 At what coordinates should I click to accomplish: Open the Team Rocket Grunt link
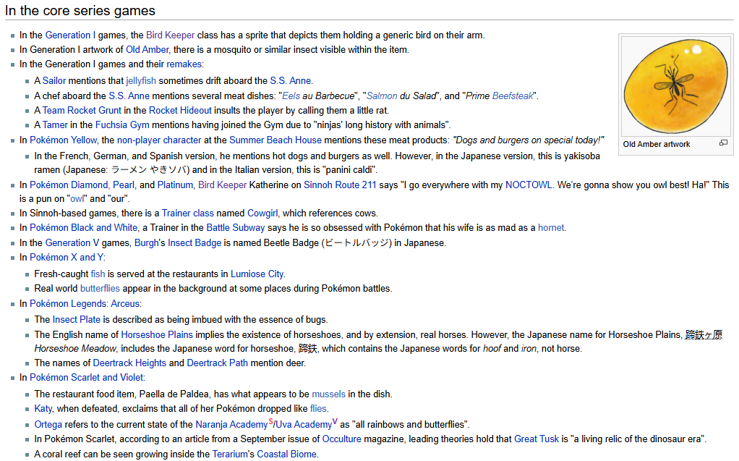[x=82, y=111]
